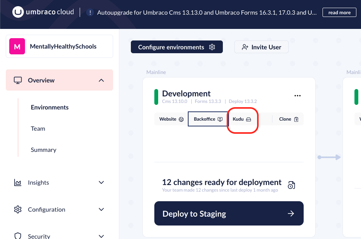Click the deployment changes history icon

point(291,185)
